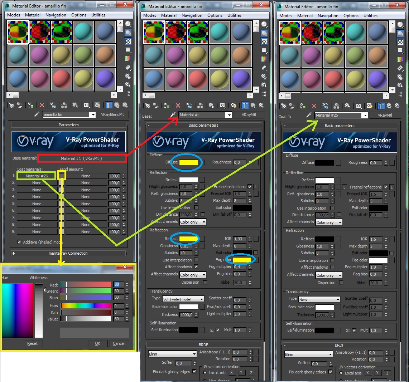Image resolution: width=409 pixels, height=382 pixels.
Task: Click Sample Type sphere icon in left editor
Action: (x=128, y=24)
